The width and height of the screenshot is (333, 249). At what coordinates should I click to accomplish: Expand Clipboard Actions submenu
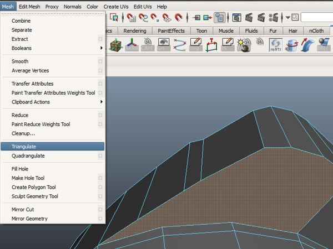101,102
